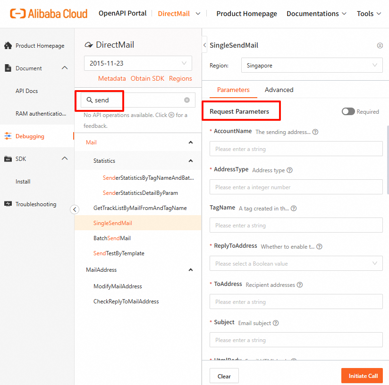
Task: Open the Documentations dropdown menu
Action: 316,14
